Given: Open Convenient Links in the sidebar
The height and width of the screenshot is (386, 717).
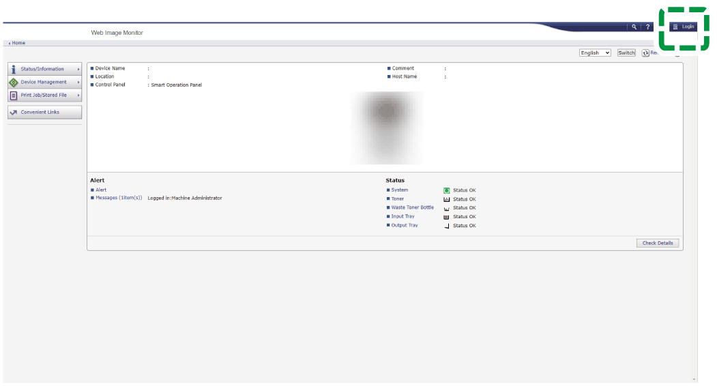Looking at the screenshot, I should pyautogui.click(x=44, y=113).
